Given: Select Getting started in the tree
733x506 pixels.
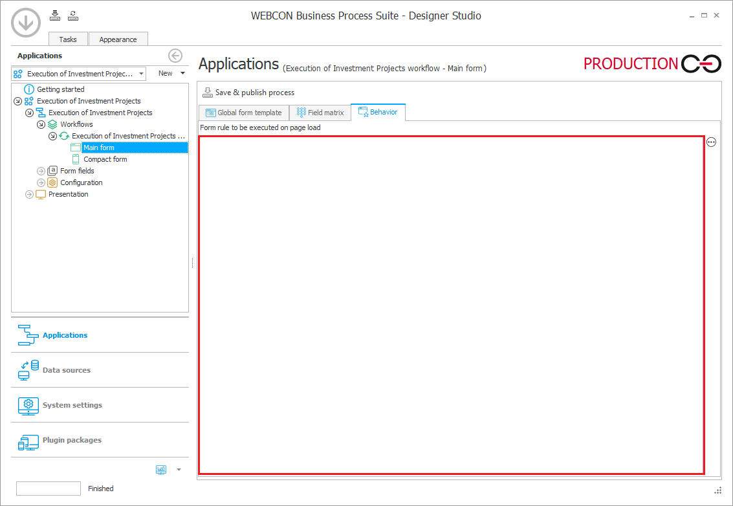Looking at the screenshot, I should tap(60, 89).
